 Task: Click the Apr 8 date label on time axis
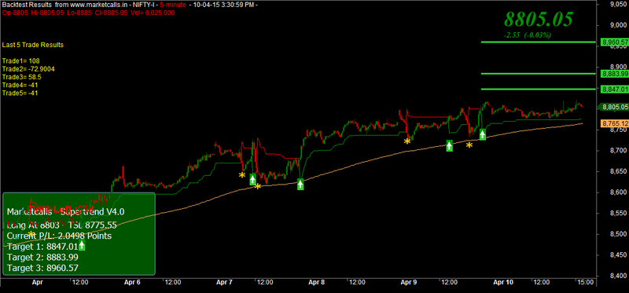(317, 282)
